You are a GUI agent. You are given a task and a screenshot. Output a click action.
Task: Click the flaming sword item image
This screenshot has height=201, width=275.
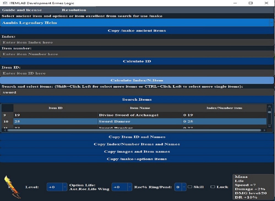tap(12, 187)
